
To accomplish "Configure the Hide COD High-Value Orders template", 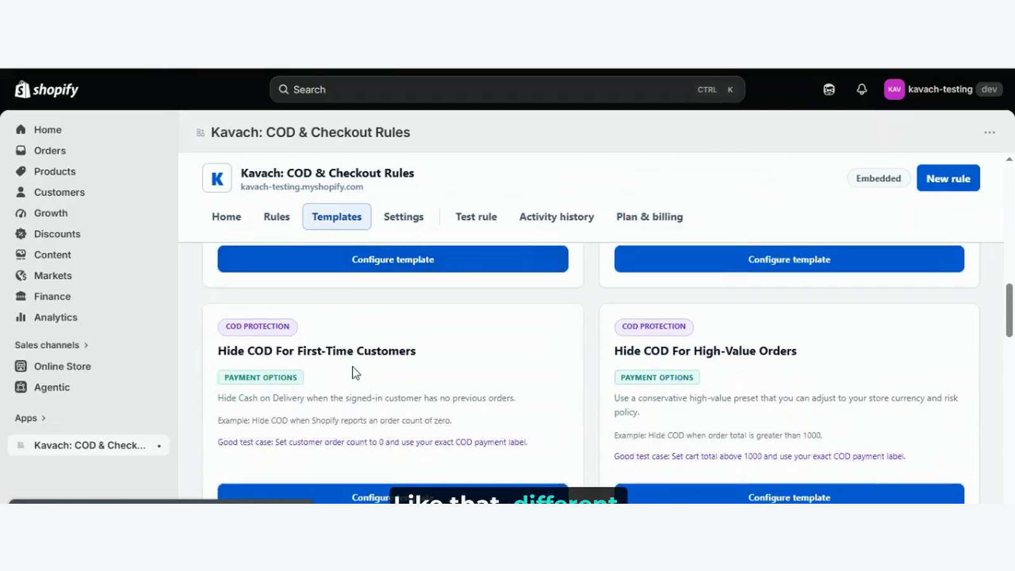I will [x=789, y=495].
